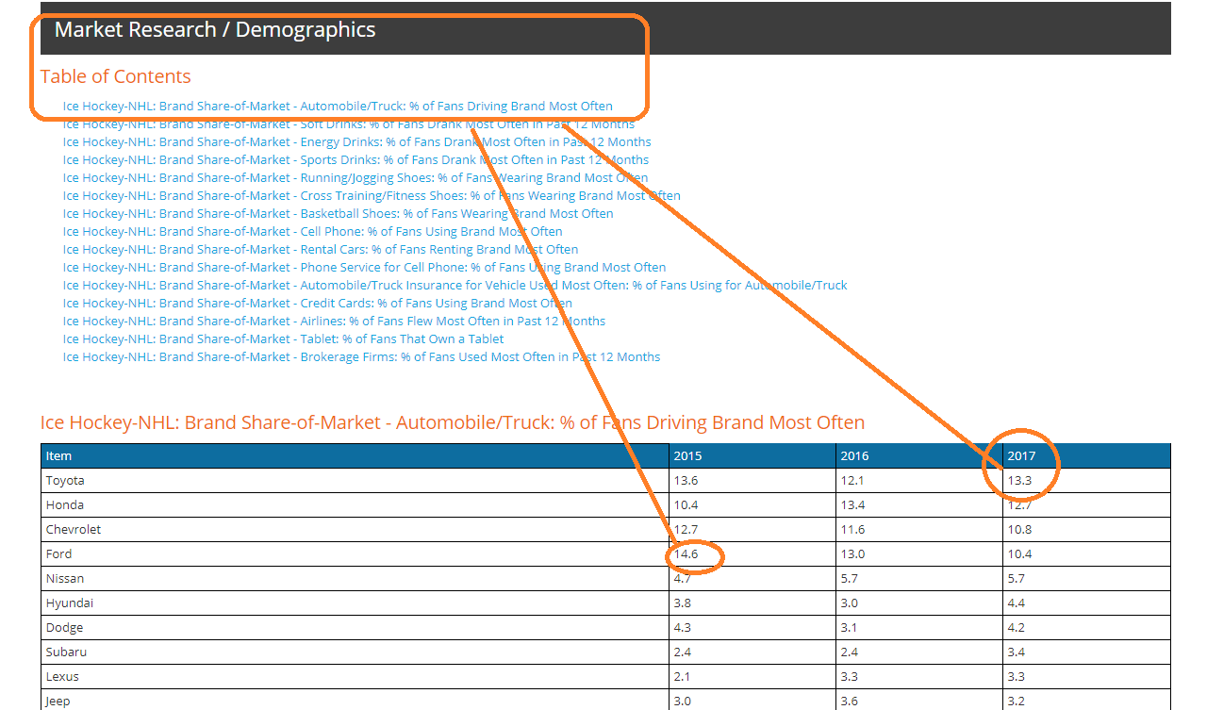Click Lexus's 2015 value 2.1
Viewport: 1207px width, 710px height.
[x=683, y=677]
